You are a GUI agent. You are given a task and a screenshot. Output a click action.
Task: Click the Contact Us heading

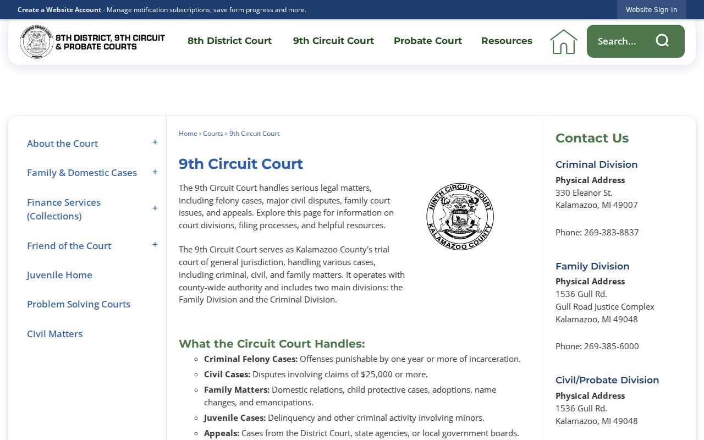[592, 138]
